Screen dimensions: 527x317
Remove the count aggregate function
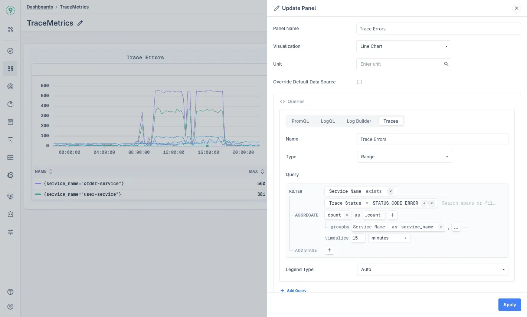(347, 215)
